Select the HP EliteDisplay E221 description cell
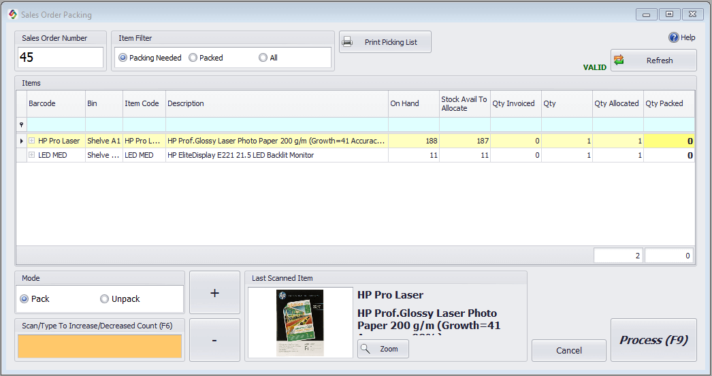The image size is (712, 376). (277, 155)
